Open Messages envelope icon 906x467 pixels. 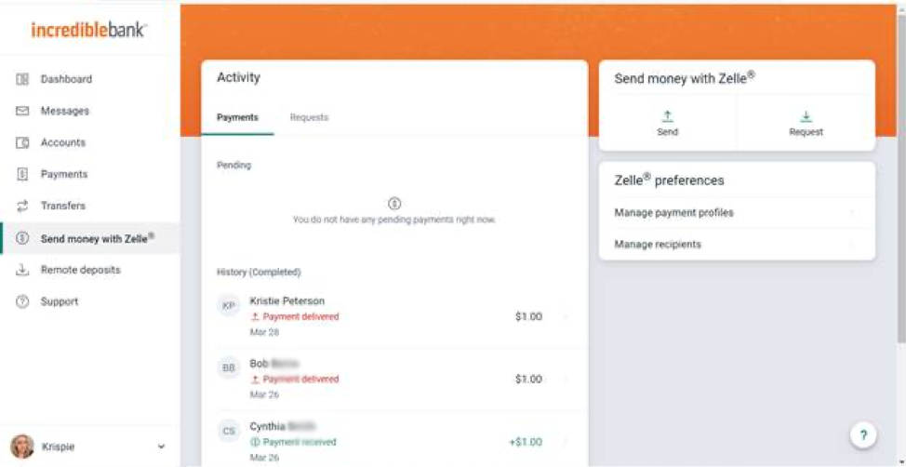[23, 112]
